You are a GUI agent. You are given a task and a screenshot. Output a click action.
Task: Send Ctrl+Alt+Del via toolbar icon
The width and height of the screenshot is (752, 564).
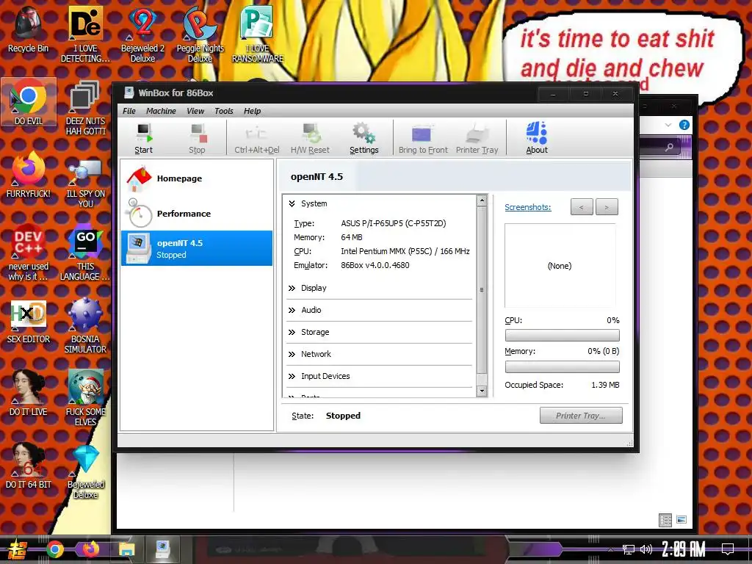(256, 138)
